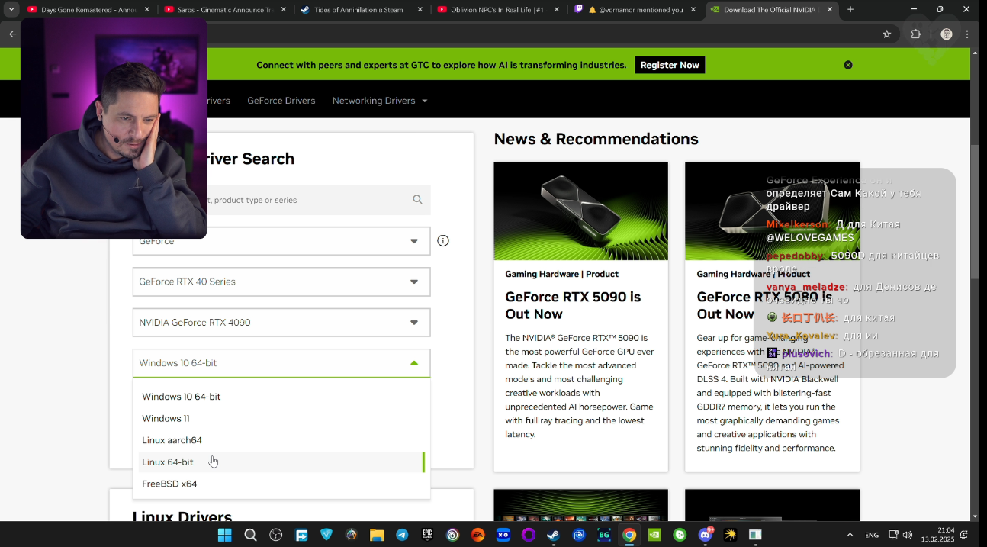This screenshot has height=547, width=987.
Task: Close the Oblivion NPC's tab
Action: click(x=557, y=10)
